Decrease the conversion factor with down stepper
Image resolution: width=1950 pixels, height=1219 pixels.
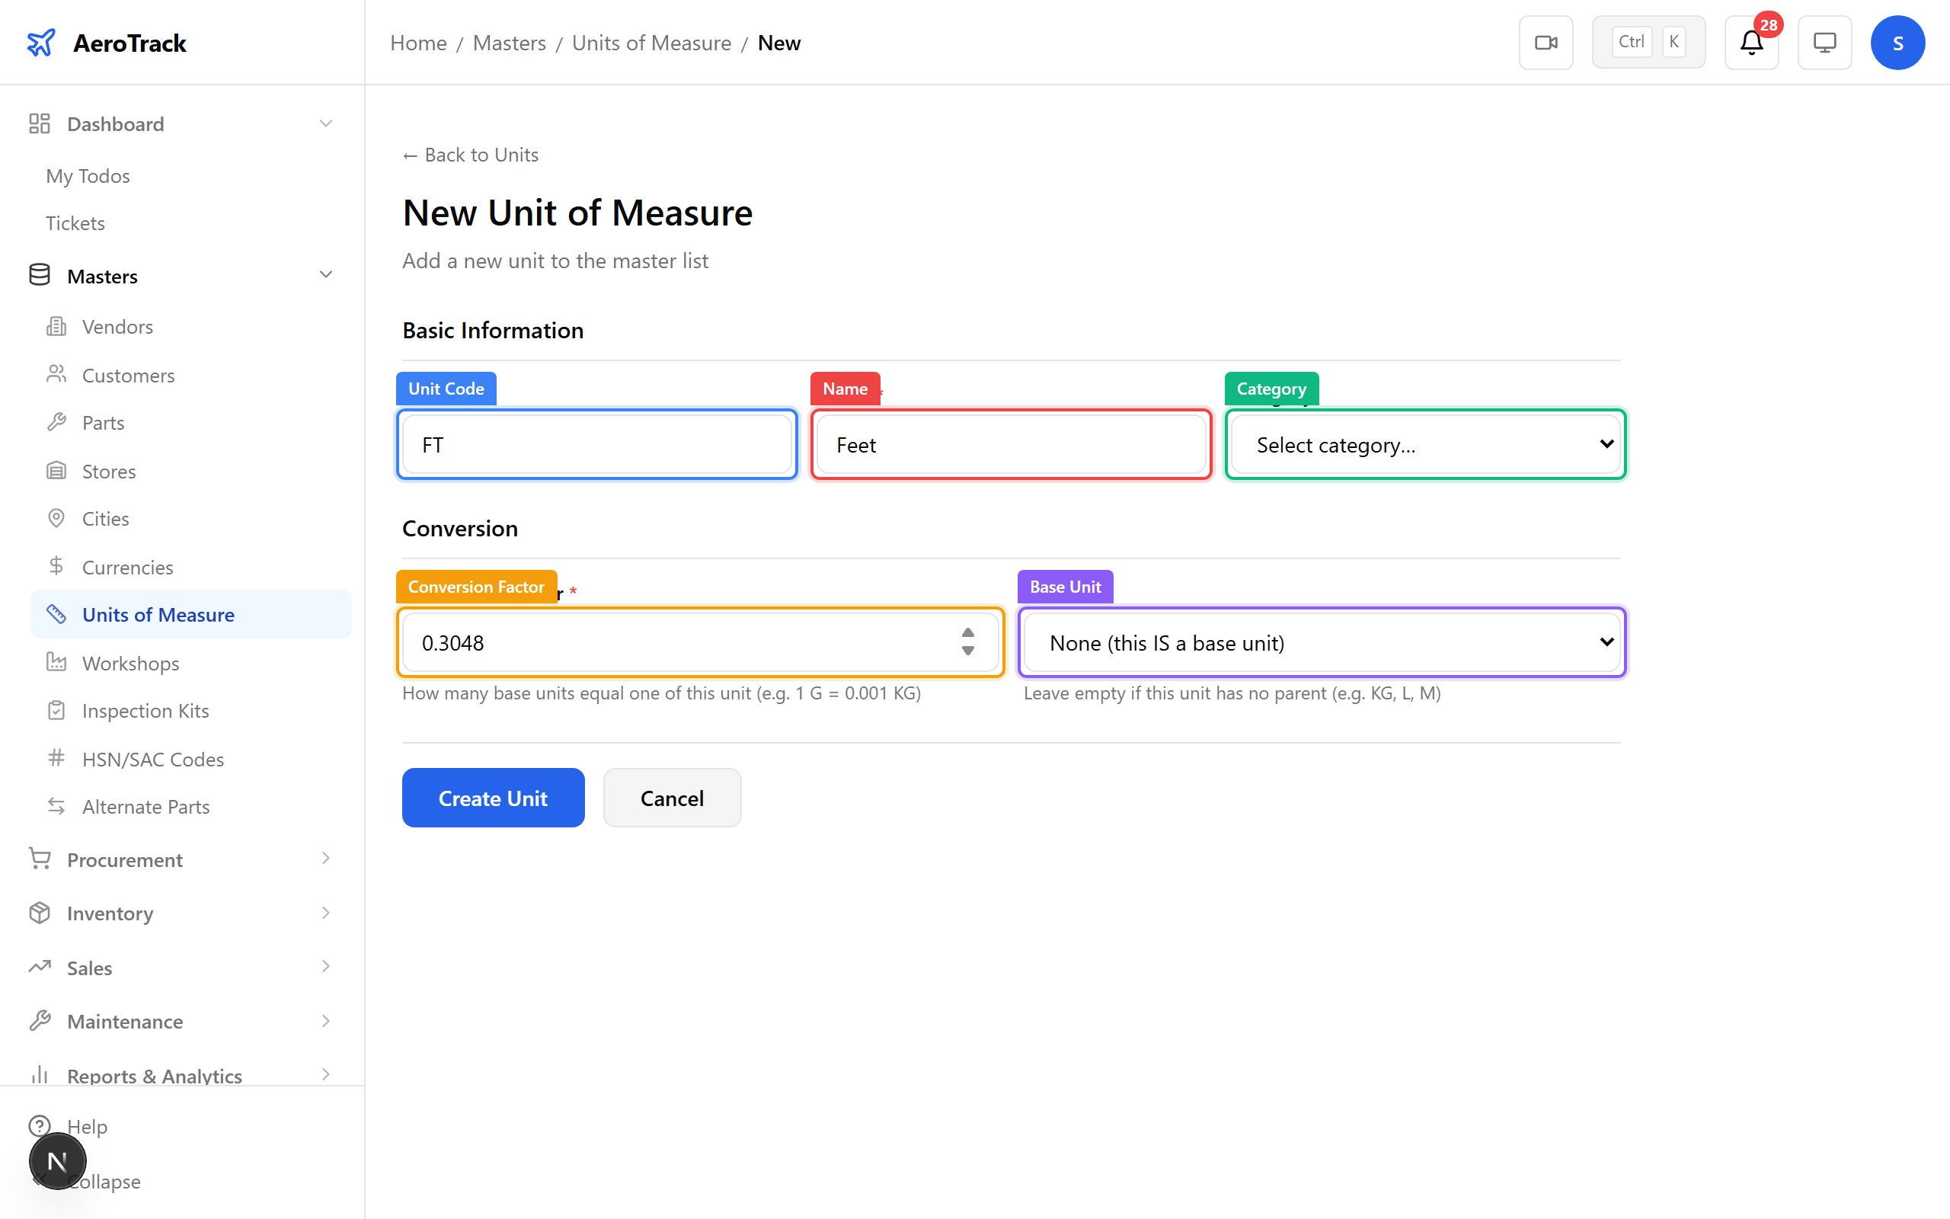(x=967, y=651)
